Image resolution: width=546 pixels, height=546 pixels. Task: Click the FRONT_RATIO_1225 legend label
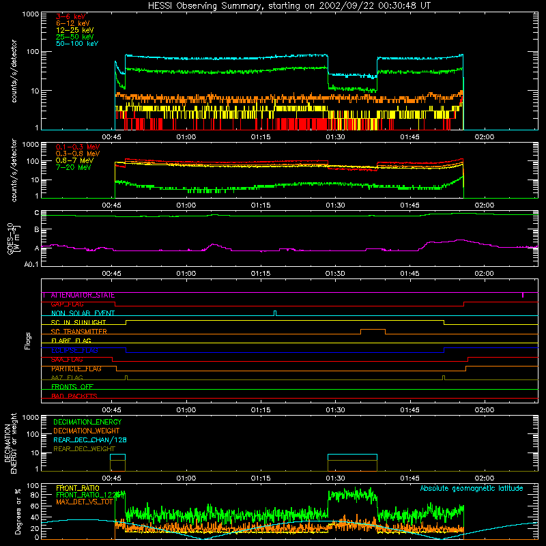coord(89,495)
